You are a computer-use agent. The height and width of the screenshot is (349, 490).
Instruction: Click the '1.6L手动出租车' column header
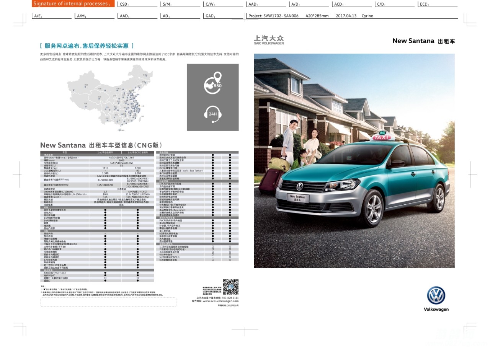coord(105,153)
